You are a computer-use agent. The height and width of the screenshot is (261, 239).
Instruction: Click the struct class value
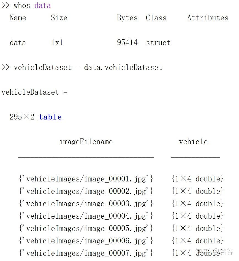click(158, 42)
